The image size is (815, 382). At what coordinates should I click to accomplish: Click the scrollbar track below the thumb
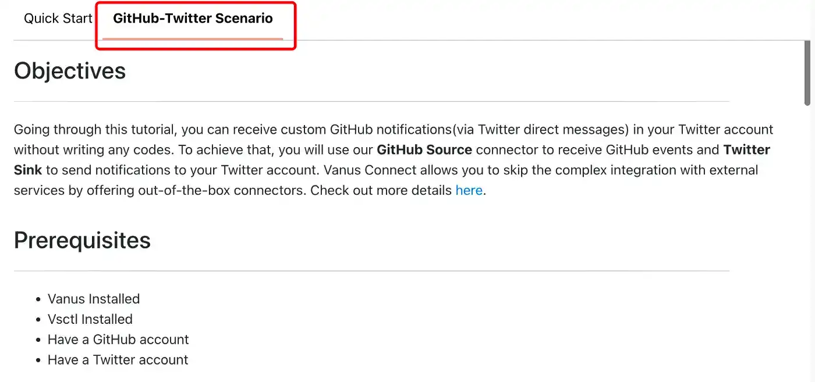coord(807,243)
